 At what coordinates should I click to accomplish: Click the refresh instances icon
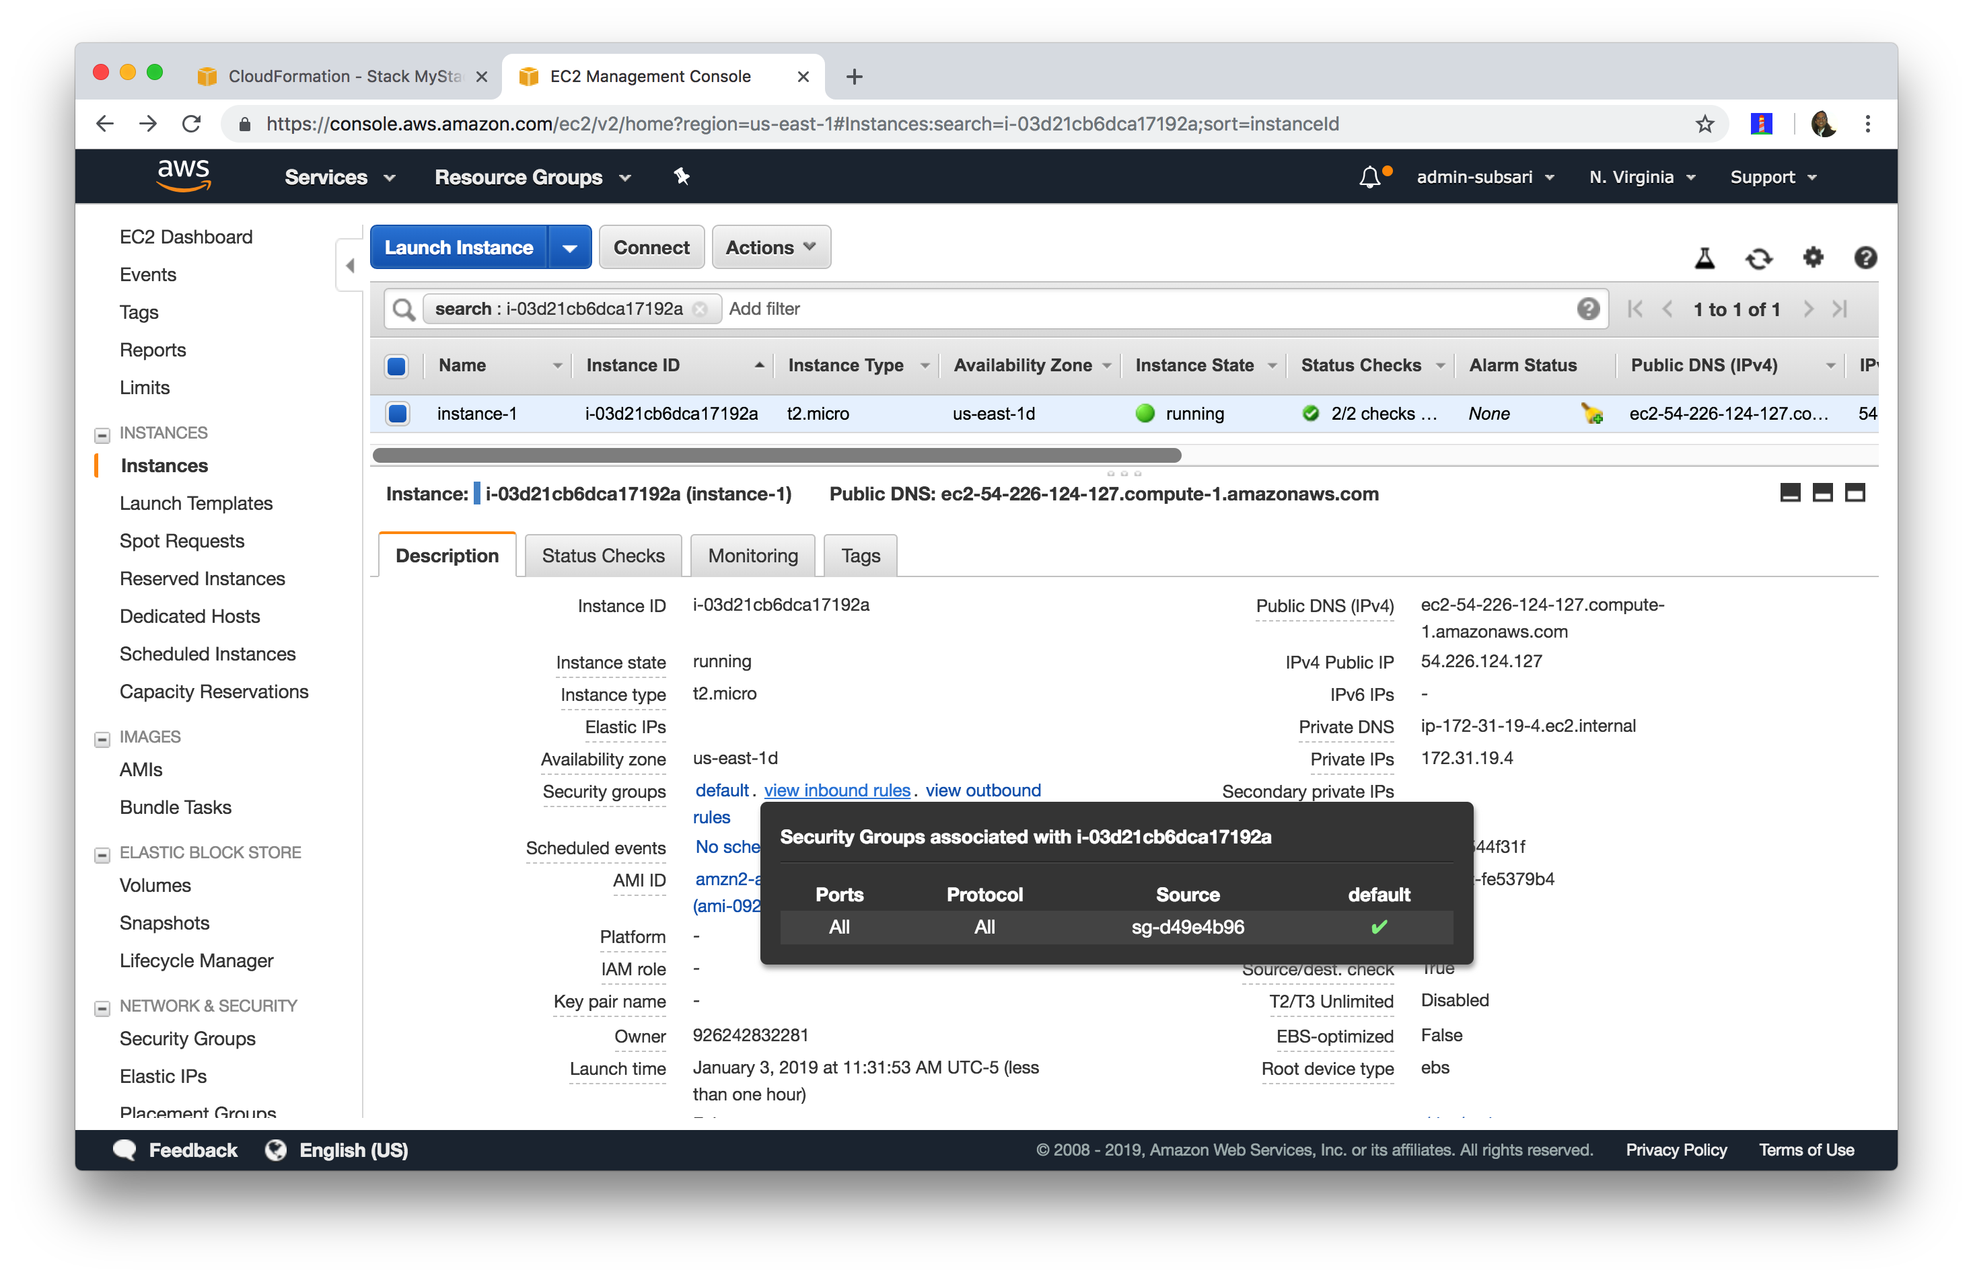(x=1758, y=258)
